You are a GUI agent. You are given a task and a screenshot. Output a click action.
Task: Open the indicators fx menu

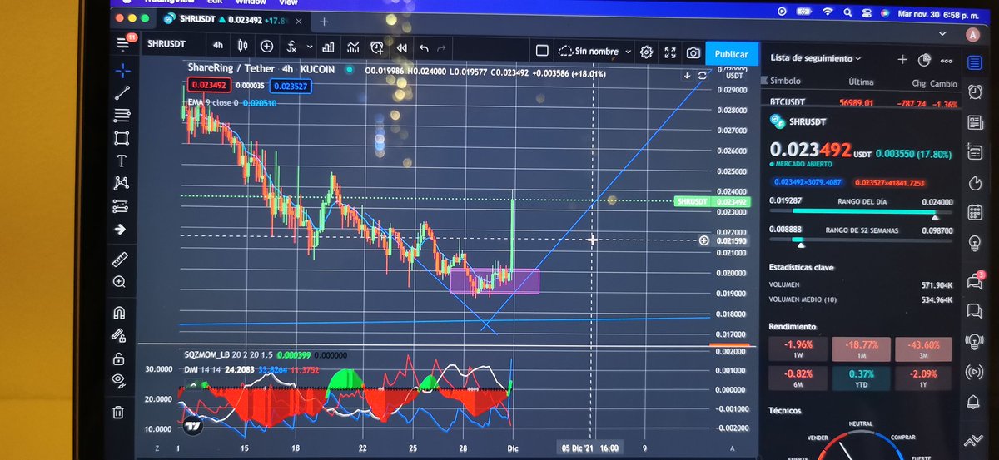[292, 47]
